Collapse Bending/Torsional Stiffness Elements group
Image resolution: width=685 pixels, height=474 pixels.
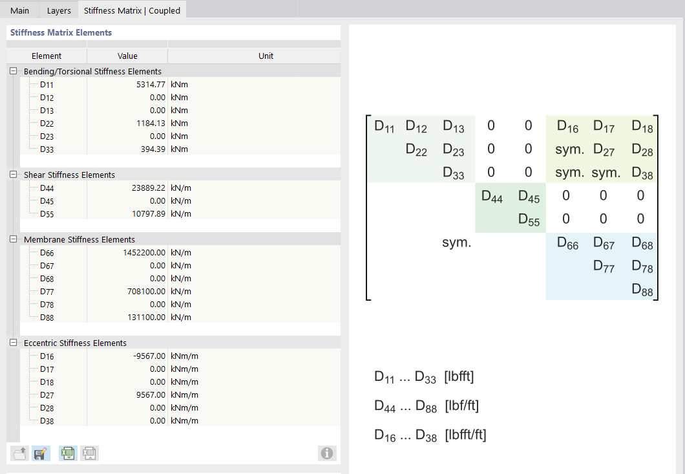pos(14,71)
